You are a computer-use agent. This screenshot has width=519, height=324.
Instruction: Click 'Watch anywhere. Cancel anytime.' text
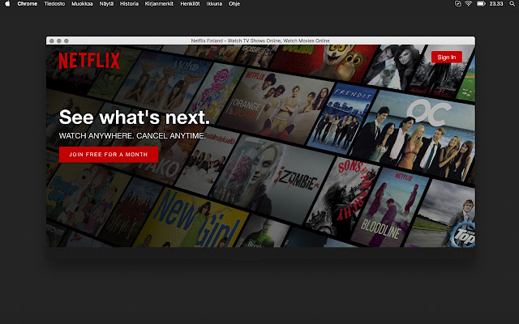(132, 136)
